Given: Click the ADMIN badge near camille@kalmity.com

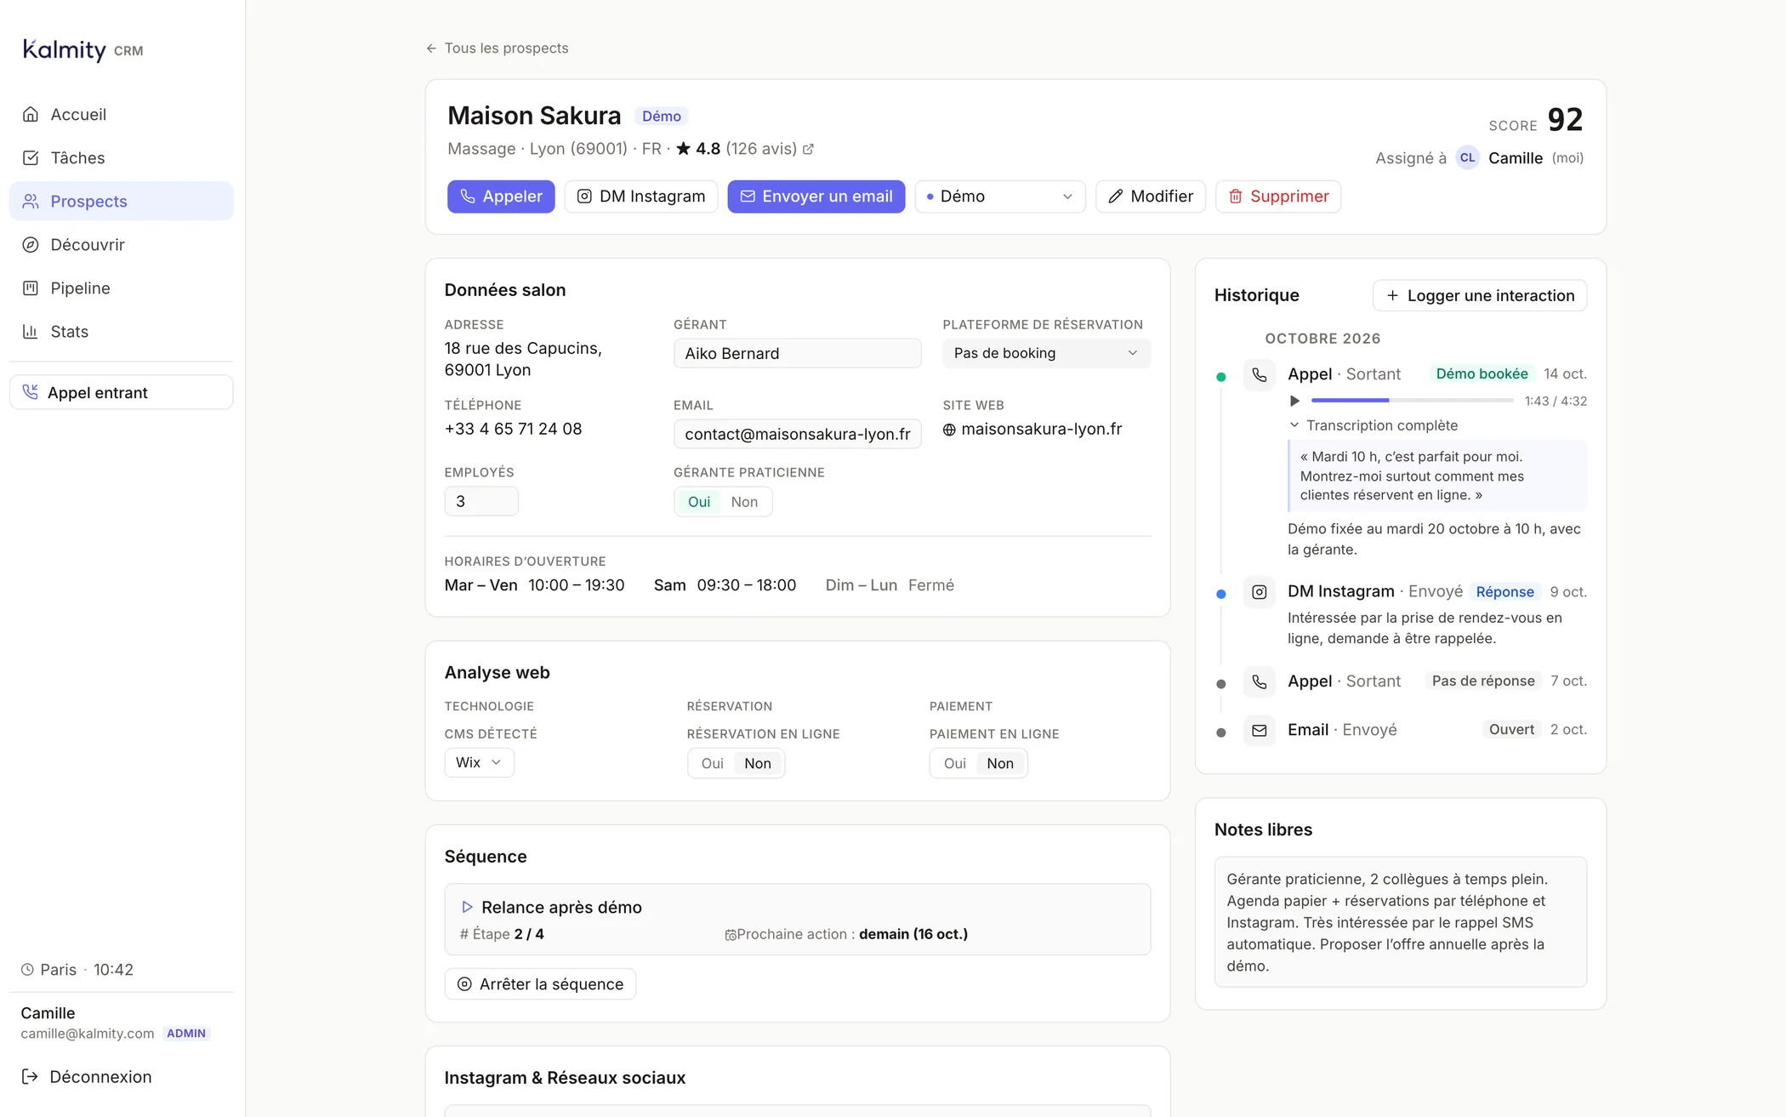Looking at the screenshot, I should click(186, 1034).
